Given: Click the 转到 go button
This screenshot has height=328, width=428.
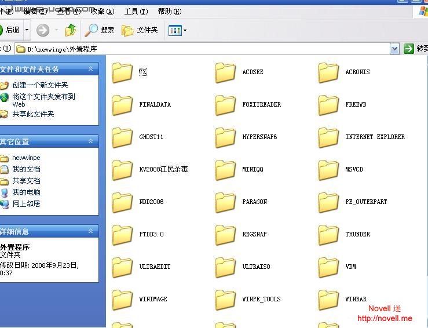Looking at the screenshot, I should tap(416, 49).
